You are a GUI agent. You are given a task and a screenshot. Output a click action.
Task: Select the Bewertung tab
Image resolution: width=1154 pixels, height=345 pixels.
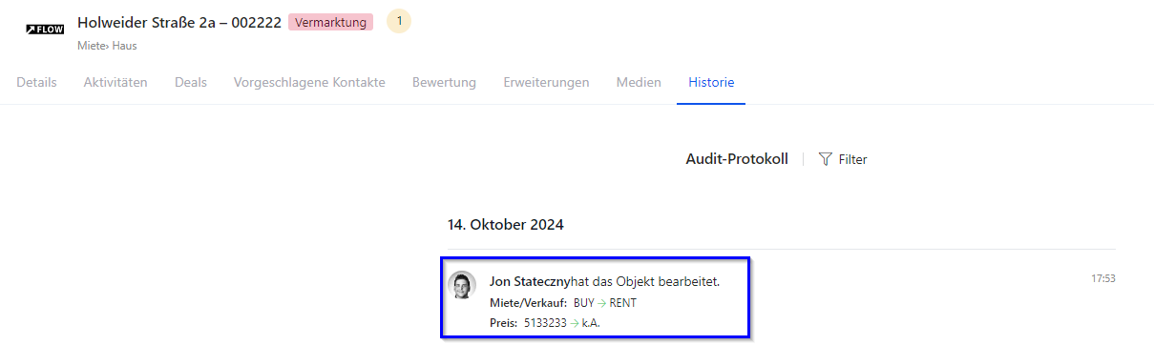[x=444, y=83]
